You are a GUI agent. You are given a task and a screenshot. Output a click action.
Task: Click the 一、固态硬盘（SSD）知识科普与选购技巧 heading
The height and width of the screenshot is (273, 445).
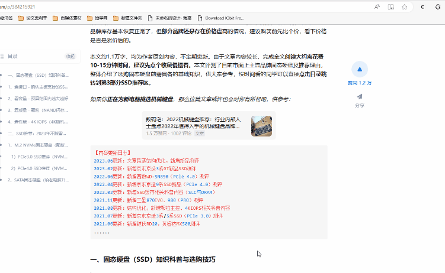tap(153, 259)
